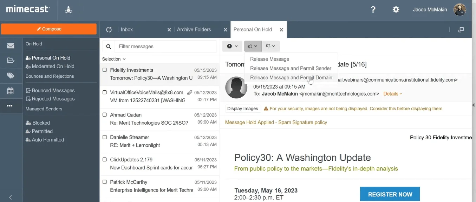Open the help question mark icon
Image resolution: width=476 pixels, height=202 pixels.
click(373, 10)
